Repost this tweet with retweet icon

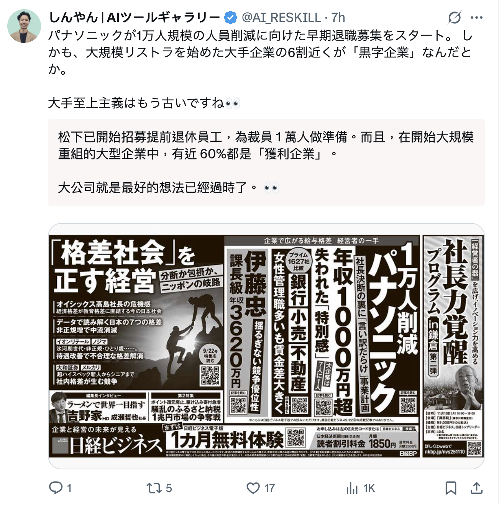coord(154,488)
